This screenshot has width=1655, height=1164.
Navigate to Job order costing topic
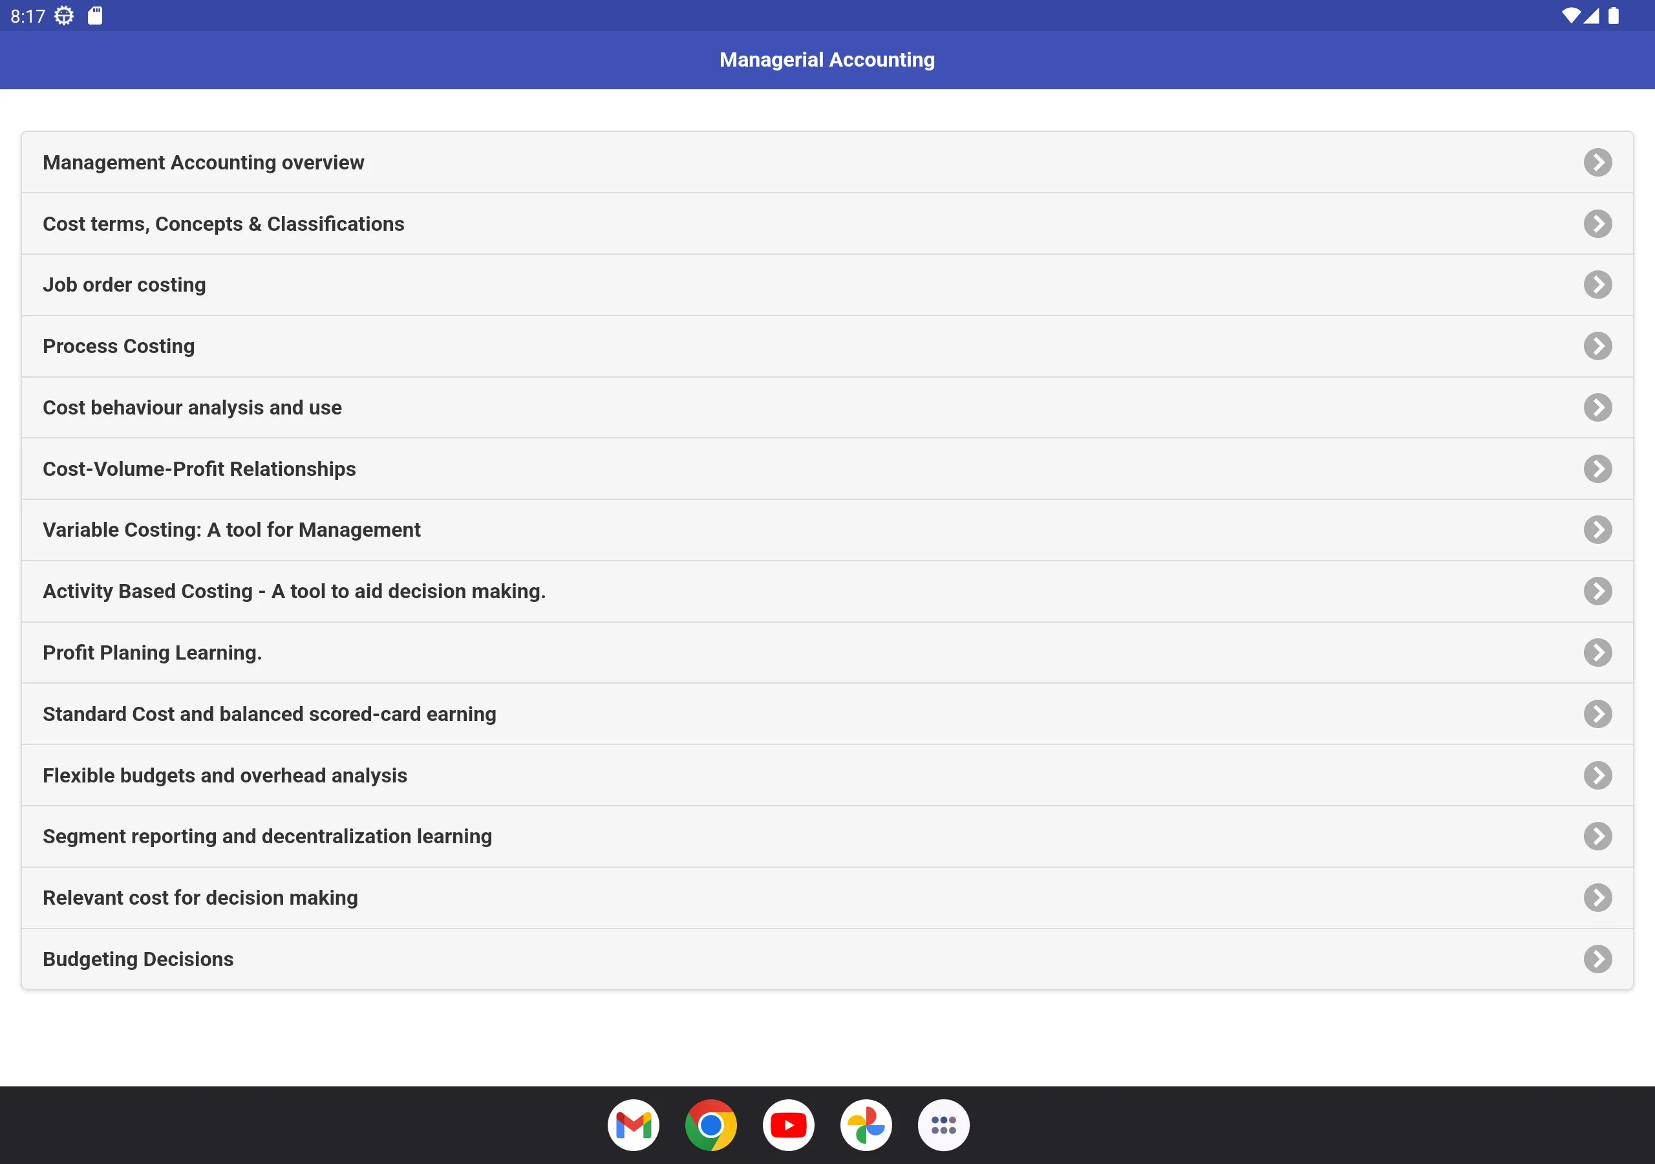pos(827,285)
